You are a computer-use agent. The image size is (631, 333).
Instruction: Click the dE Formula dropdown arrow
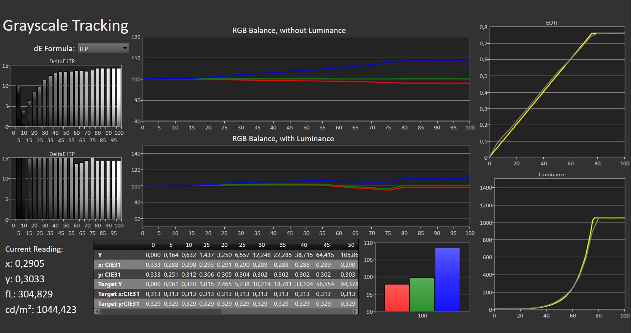(x=125, y=48)
